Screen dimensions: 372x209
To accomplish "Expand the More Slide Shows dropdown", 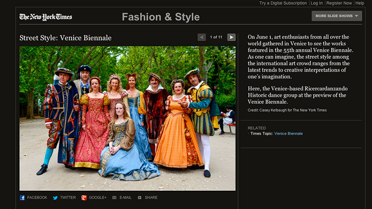I will point(336,16).
